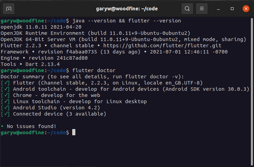
Task: Open a new terminal tab
Action: tap(9, 9)
